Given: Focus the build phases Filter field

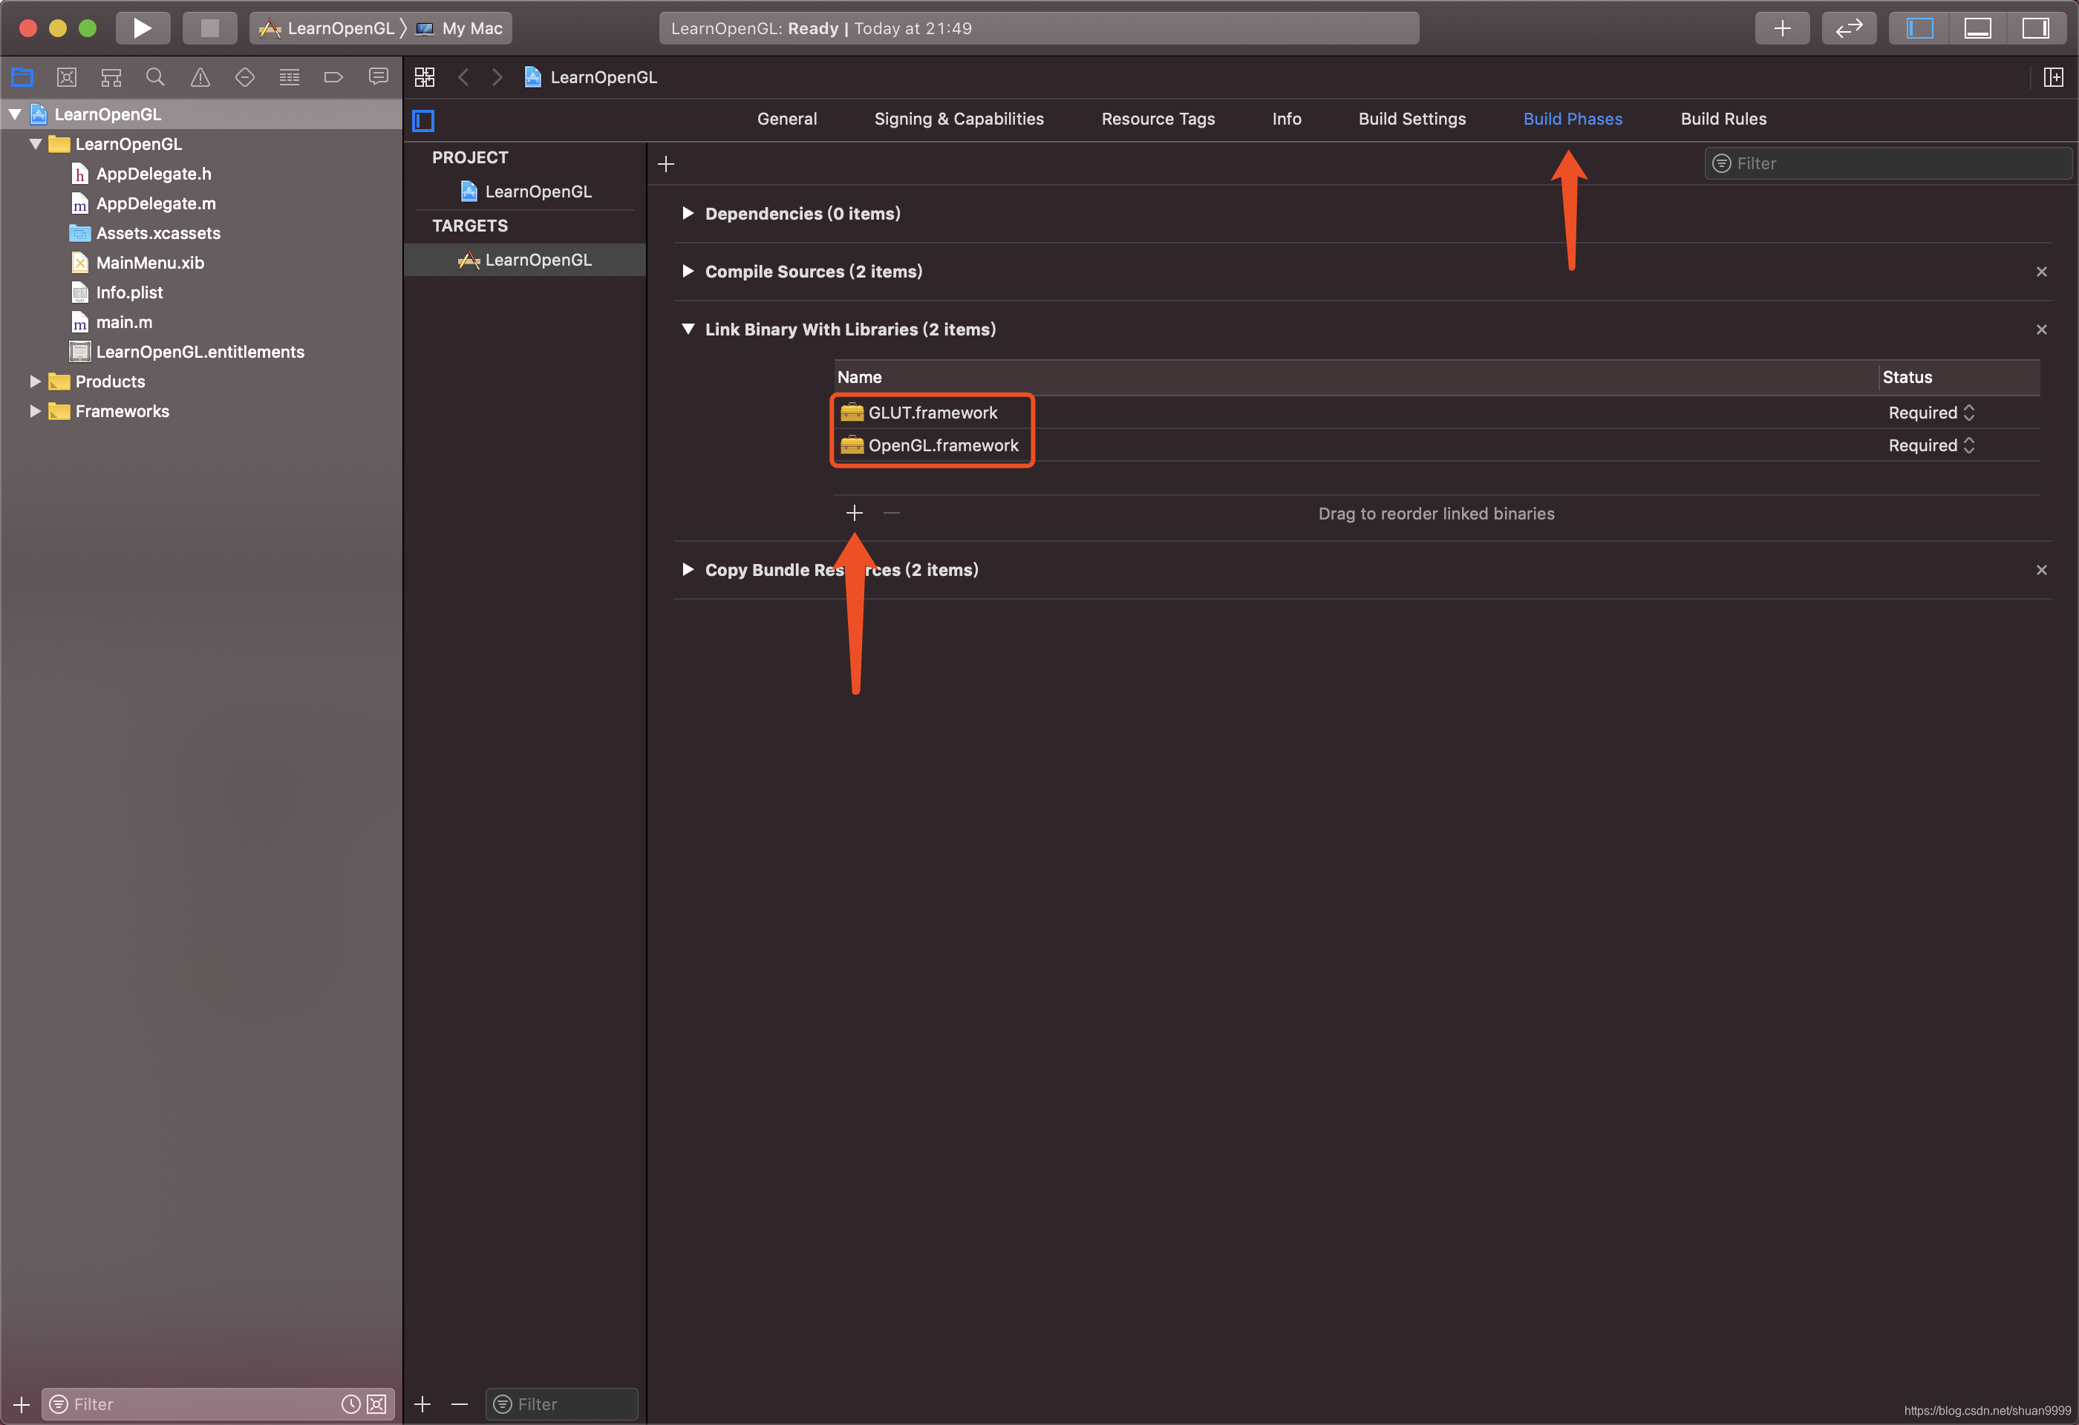Looking at the screenshot, I should click(x=1887, y=163).
